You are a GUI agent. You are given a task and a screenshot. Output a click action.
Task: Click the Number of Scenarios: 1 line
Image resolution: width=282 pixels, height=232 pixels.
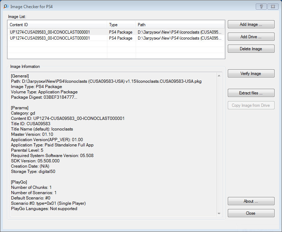(x=34, y=192)
